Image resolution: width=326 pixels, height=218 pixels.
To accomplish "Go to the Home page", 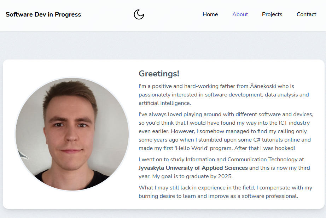I will 210,14.
